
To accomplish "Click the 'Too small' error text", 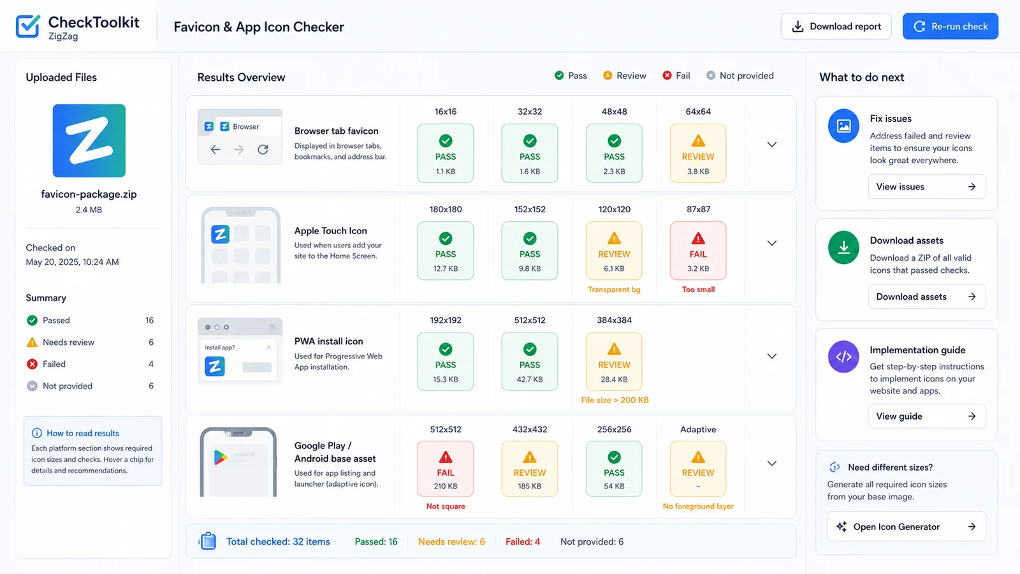I will click(x=698, y=290).
